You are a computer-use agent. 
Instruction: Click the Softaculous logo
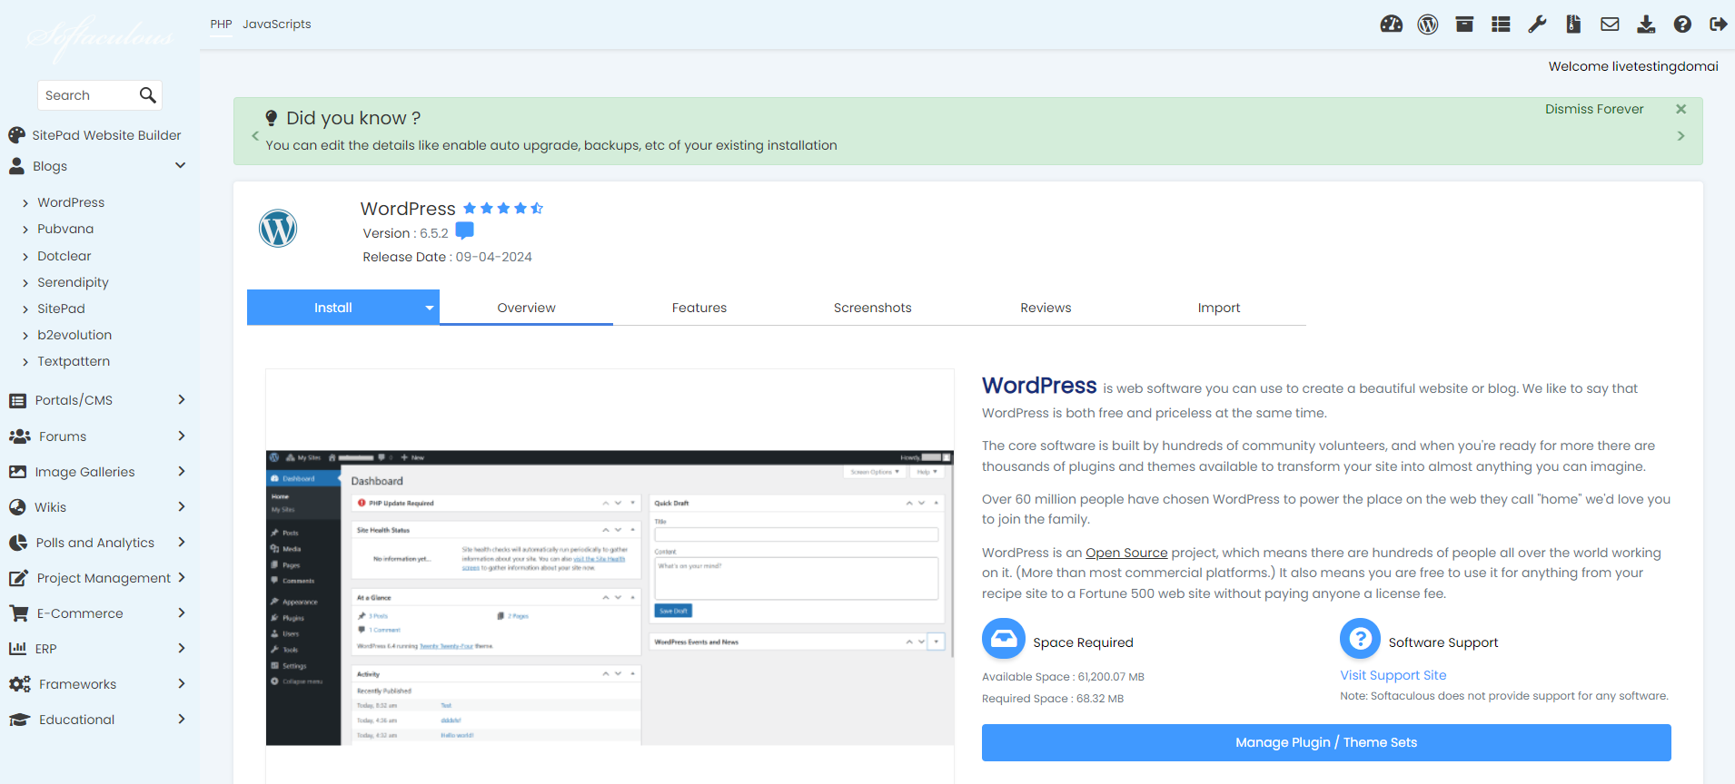coord(99,38)
